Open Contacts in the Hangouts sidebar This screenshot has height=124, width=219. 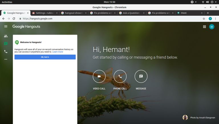point(6,36)
